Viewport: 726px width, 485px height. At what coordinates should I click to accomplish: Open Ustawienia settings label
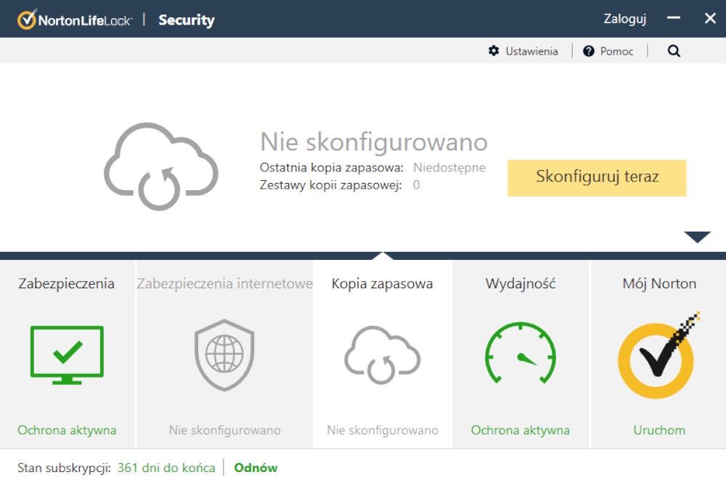[531, 51]
